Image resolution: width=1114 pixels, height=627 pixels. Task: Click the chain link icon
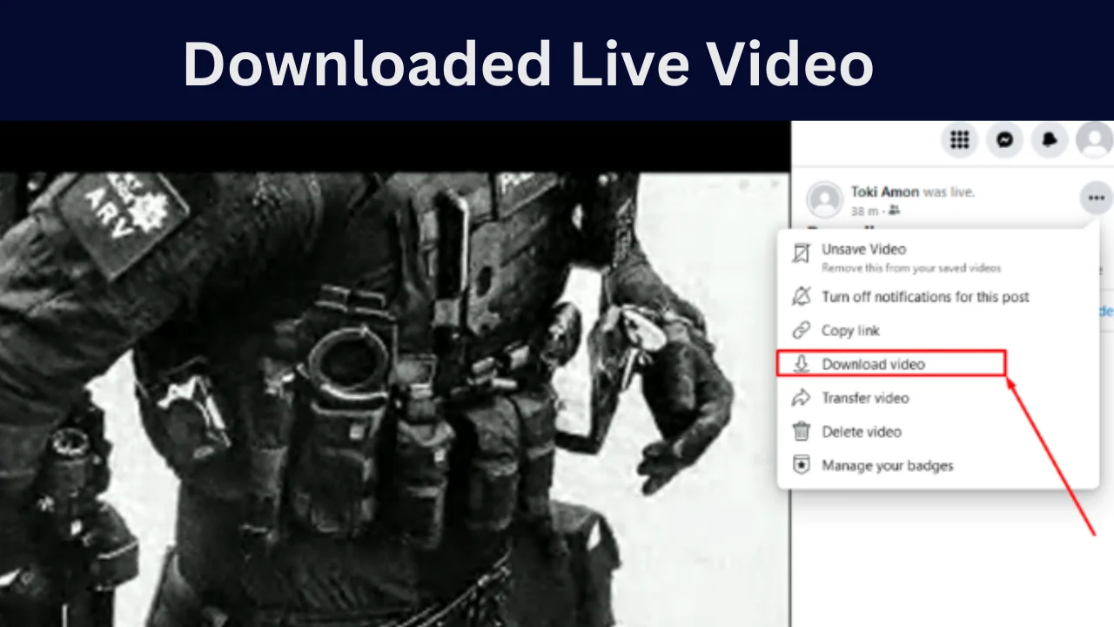(x=801, y=331)
